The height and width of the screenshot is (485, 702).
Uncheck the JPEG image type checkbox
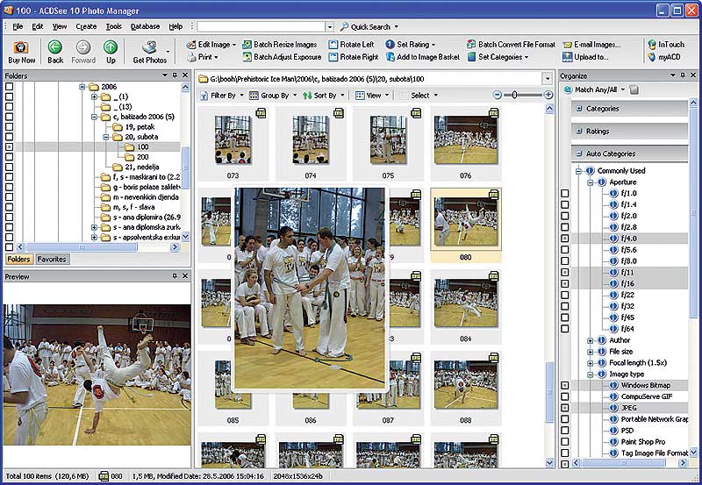565,408
